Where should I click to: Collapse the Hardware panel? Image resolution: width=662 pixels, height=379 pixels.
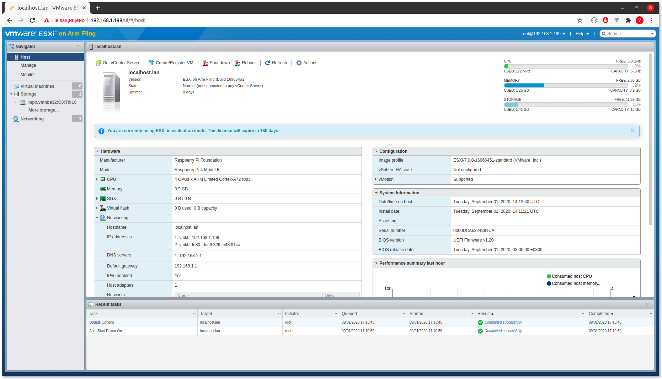97,151
